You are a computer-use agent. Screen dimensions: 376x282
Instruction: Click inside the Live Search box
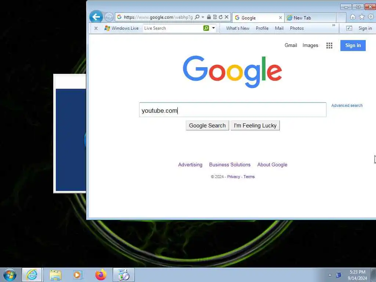click(173, 28)
